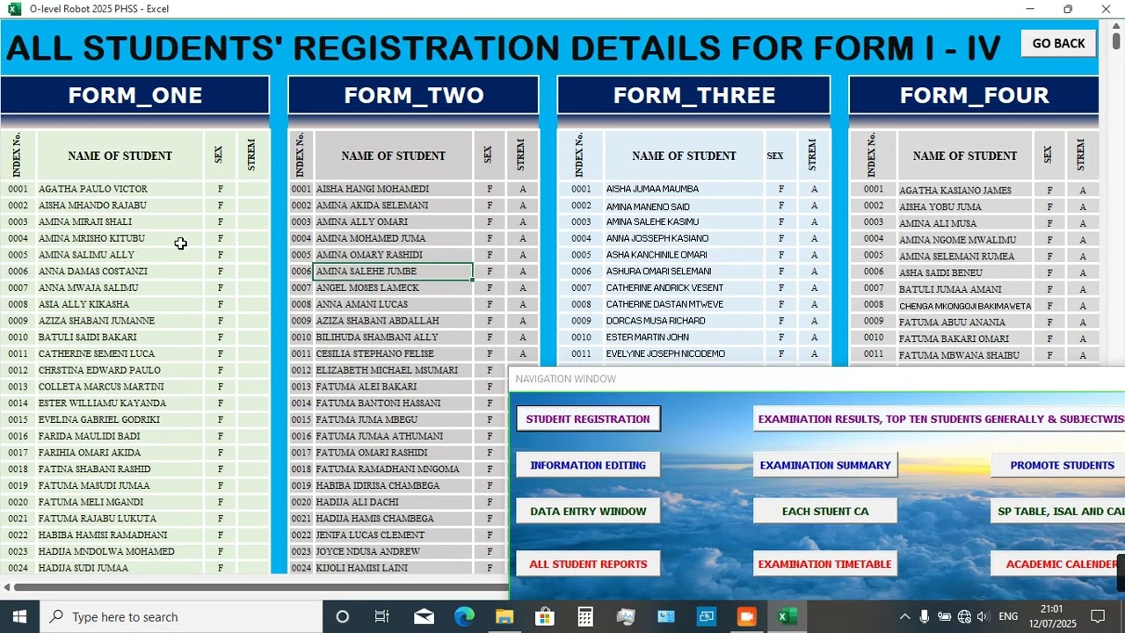Open Cortana from the taskbar
The image size is (1125, 633).
click(343, 616)
